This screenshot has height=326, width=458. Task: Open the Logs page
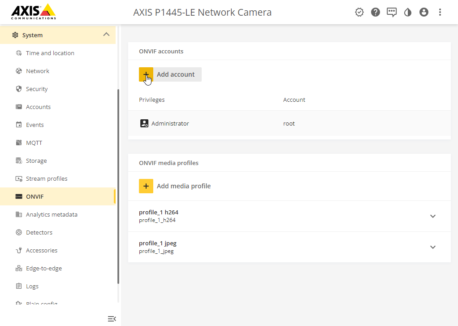click(32, 286)
